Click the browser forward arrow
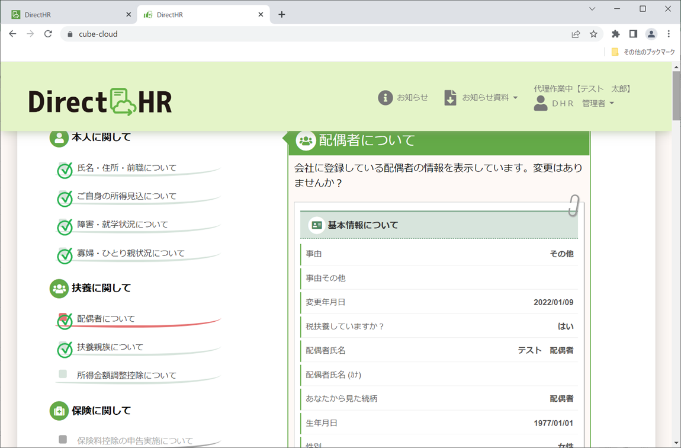This screenshot has height=448, width=681. pyautogui.click(x=30, y=34)
